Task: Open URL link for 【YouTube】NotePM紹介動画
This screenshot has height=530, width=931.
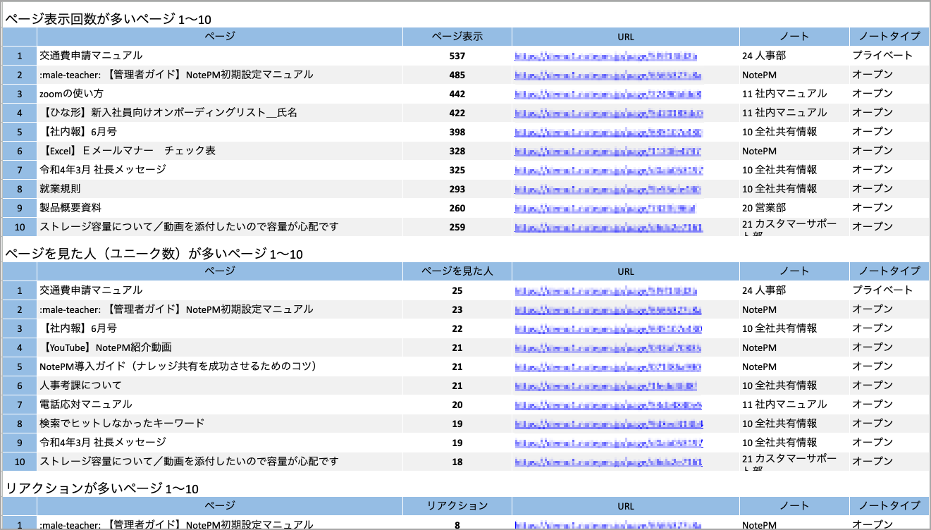Action: [608, 347]
